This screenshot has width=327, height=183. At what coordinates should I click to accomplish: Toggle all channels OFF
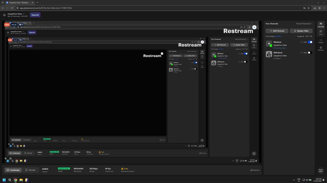(x=307, y=36)
